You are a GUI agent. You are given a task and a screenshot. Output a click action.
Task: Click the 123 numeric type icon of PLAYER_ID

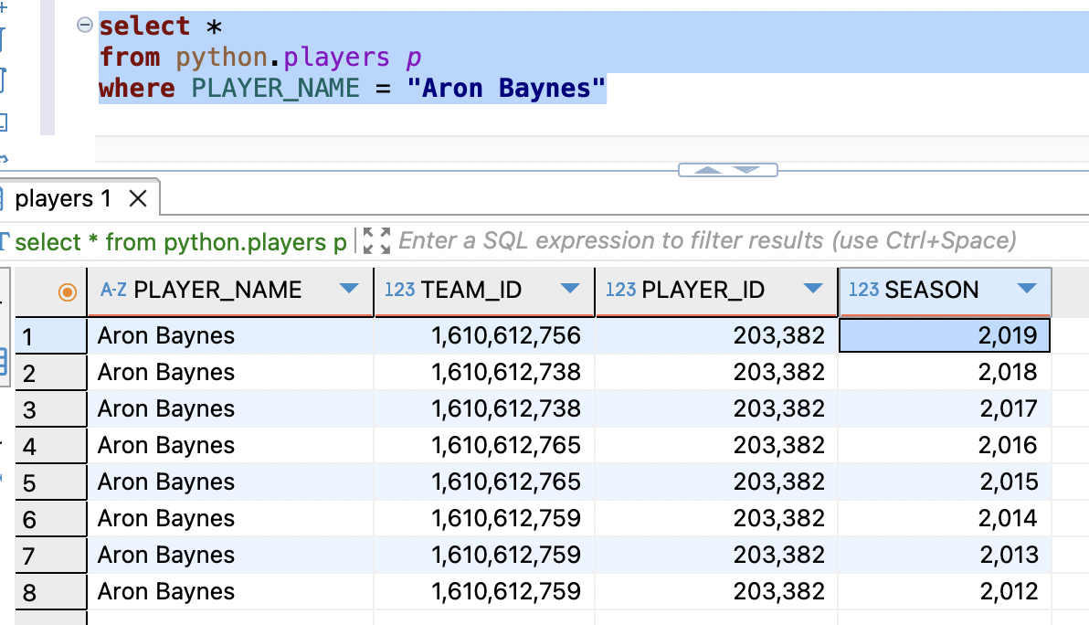[x=621, y=290]
